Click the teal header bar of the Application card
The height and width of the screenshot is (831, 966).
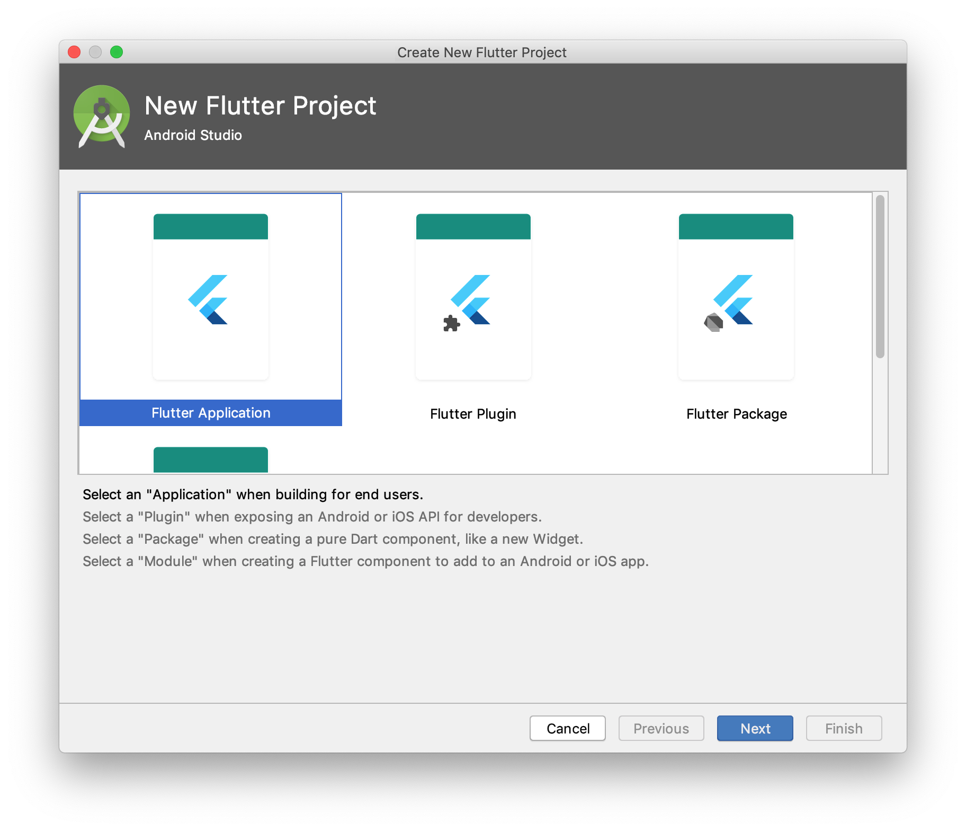coord(210,226)
